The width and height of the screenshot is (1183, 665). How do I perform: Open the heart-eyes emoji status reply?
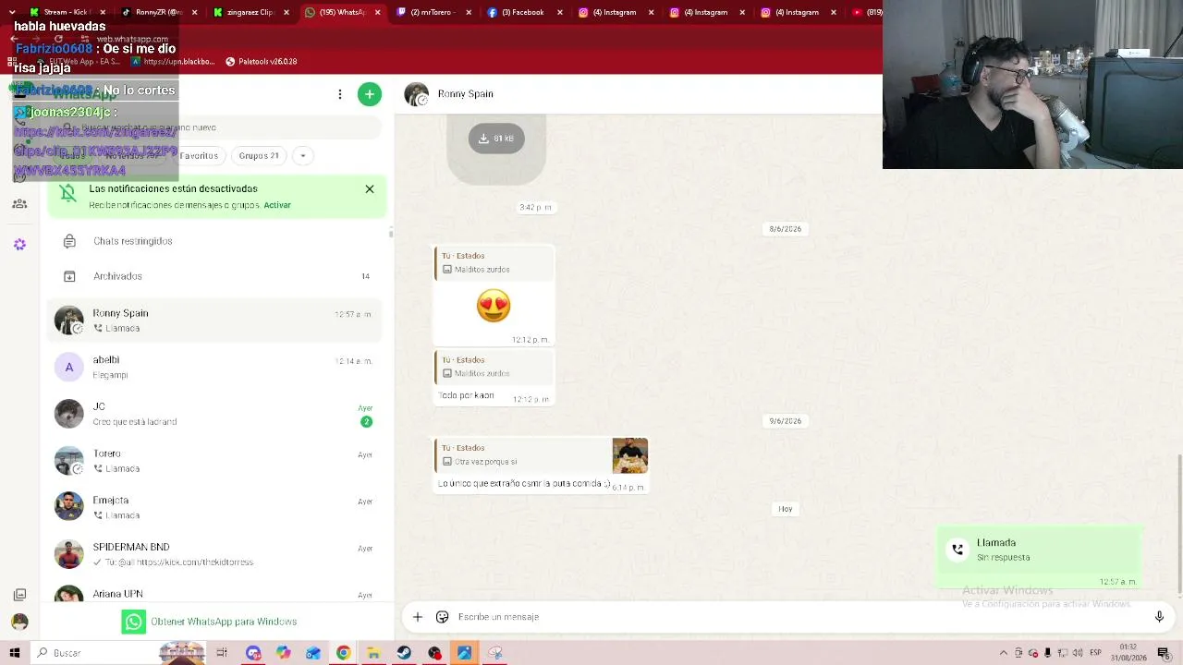click(x=494, y=306)
